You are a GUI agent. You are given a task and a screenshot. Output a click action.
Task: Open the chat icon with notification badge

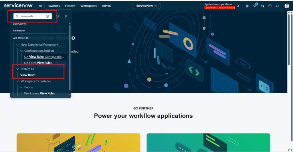255,6
